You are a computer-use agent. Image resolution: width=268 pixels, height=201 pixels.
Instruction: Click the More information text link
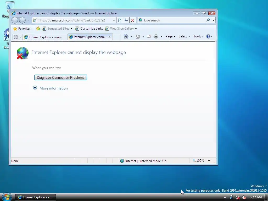(54, 88)
